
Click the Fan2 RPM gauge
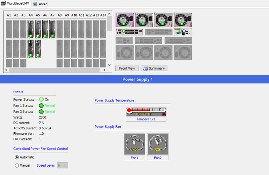pyautogui.click(x=158, y=144)
